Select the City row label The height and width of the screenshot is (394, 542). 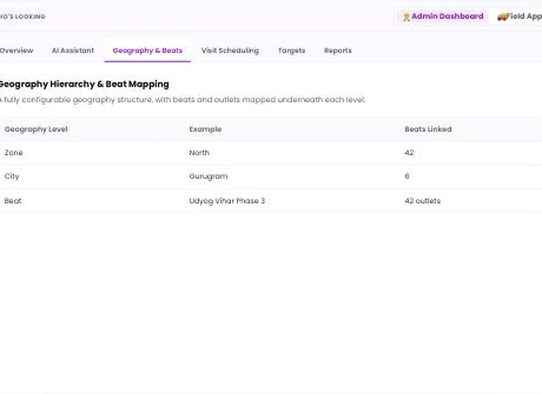tap(12, 176)
